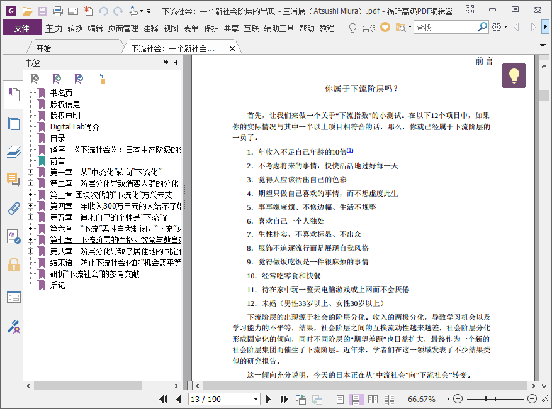
Task: Click the footnote link [1] in item 1
Action: (350, 150)
